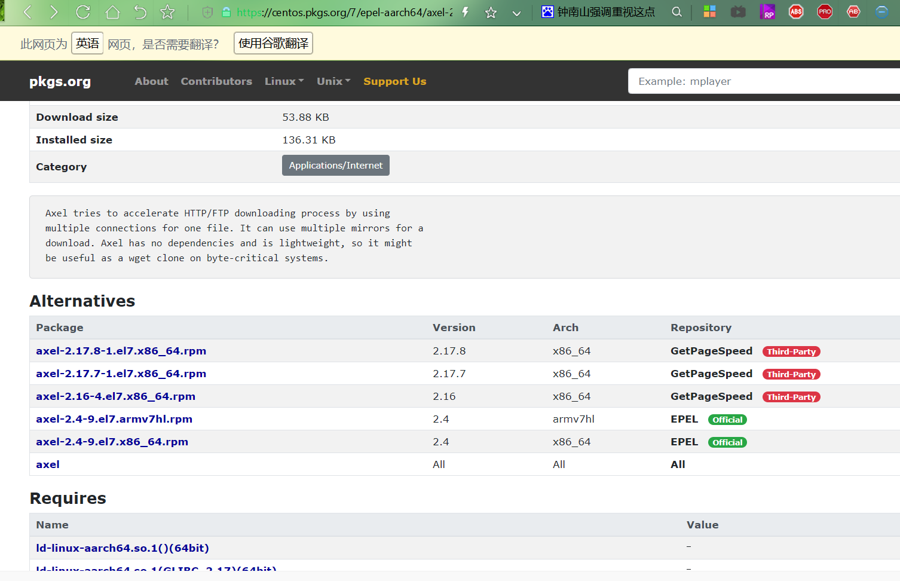Open the red AB extension icon

[x=853, y=11]
